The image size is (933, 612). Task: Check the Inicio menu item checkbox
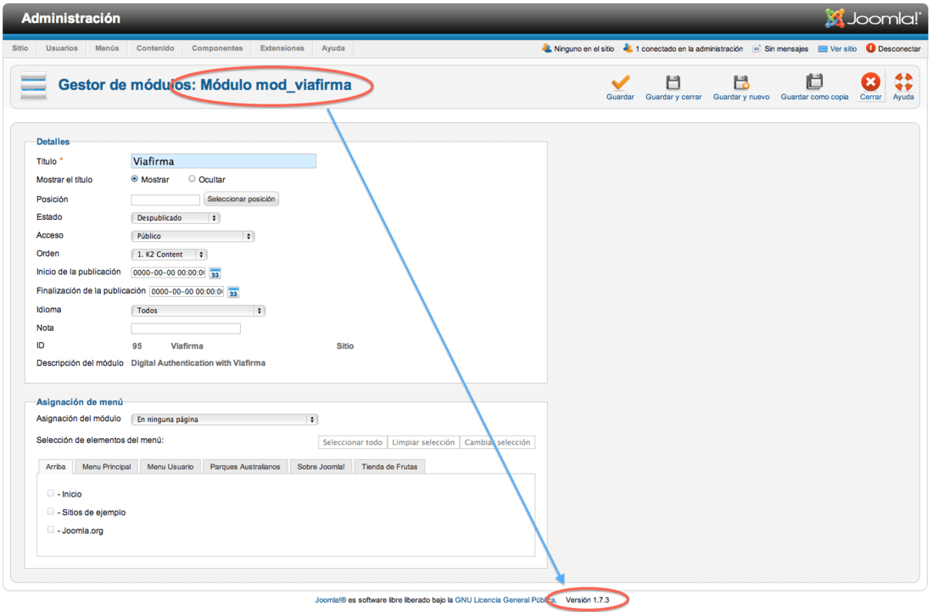click(51, 493)
